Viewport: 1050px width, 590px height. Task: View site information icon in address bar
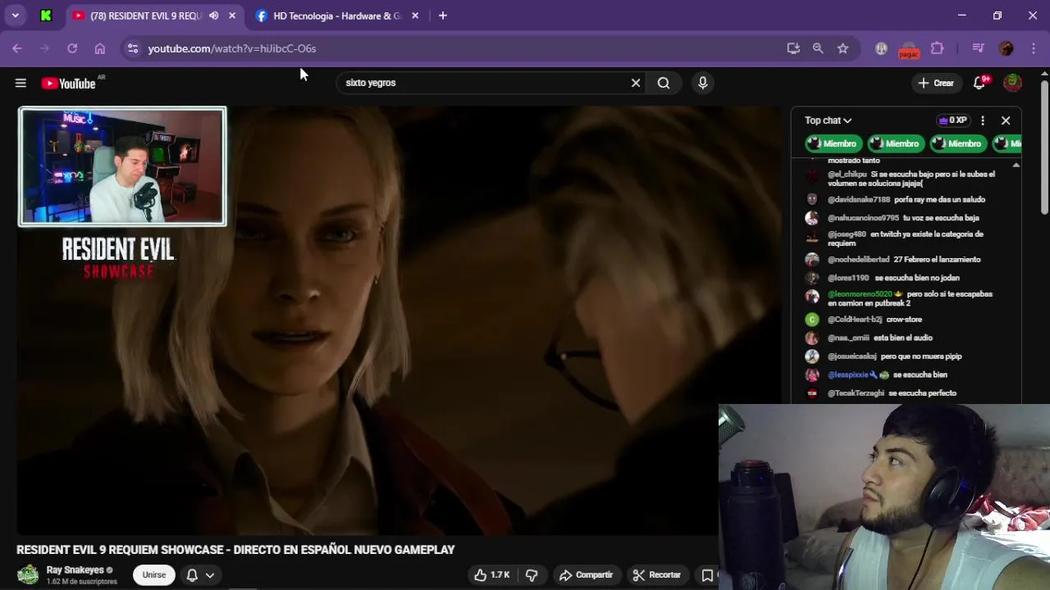pos(133,48)
